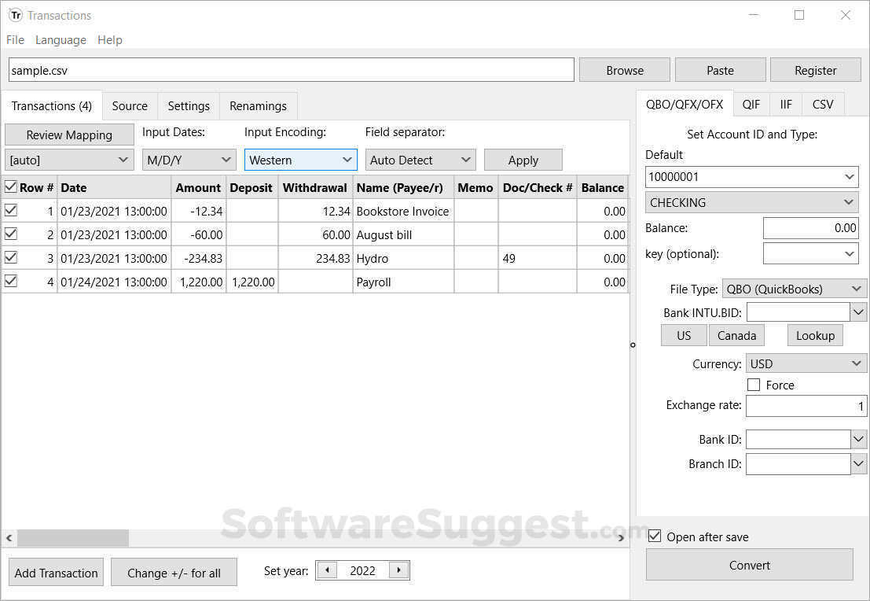Image resolution: width=870 pixels, height=601 pixels.
Task: Click the Review Mapping button
Action: [68, 134]
